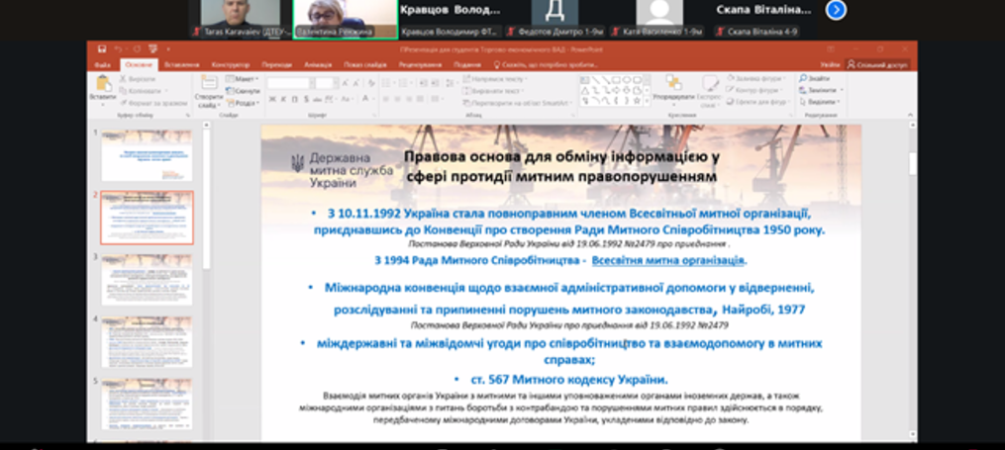Click the blue next-participants arrow in Zoom
This screenshot has width=1005, height=450.
point(836,10)
